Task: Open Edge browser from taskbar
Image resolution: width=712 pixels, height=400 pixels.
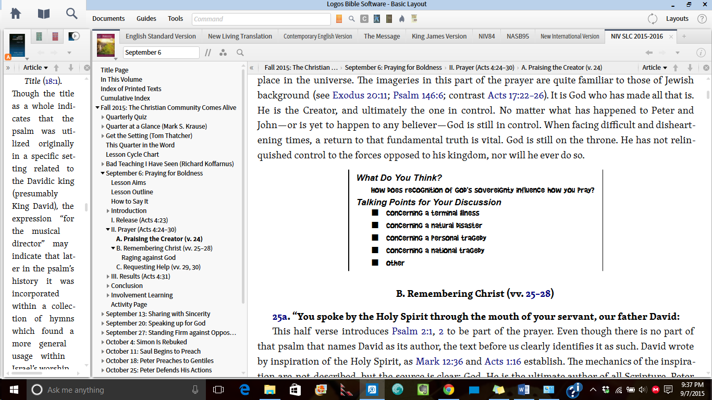Action: [244, 390]
